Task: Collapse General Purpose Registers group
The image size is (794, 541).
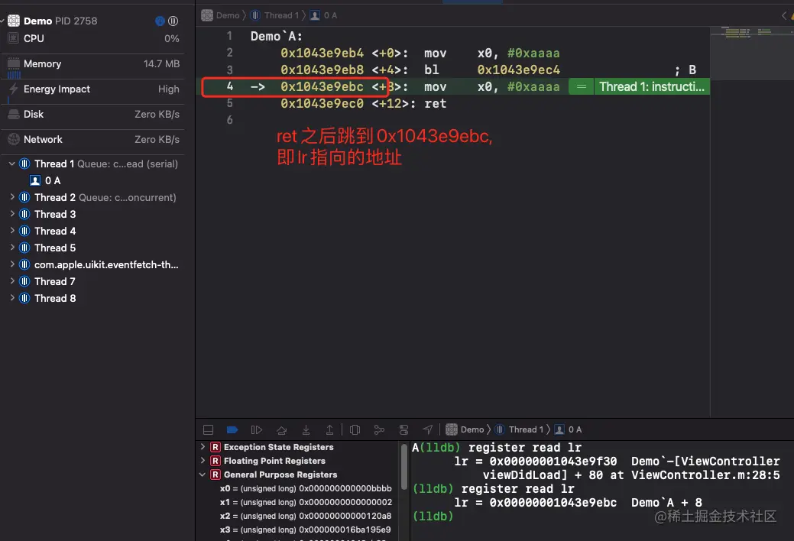Action: pos(203,475)
